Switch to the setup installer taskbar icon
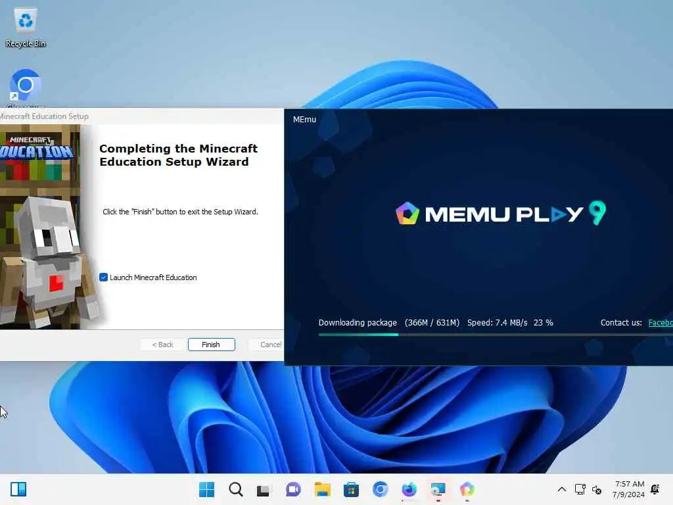Image resolution: width=673 pixels, height=505 pixels. point(438,489)
